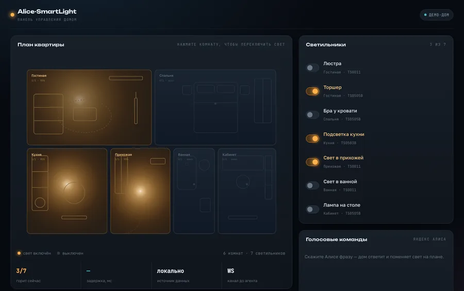Click the ДЕМО-ДОМ badge button
The width and height of the screenshot is (464, 291).
coord(437,15)
